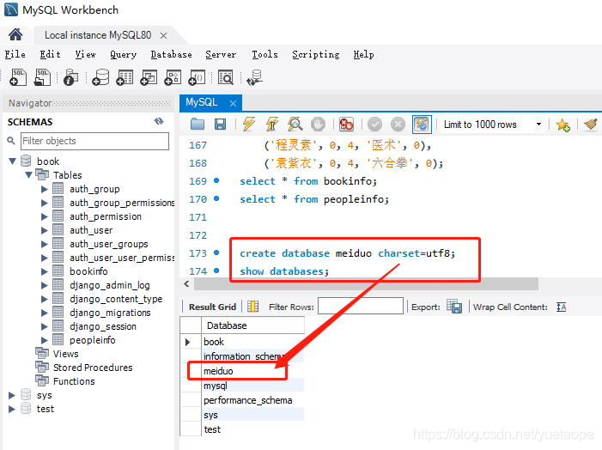Create a new view icon
This screenshot has height=450, width=602.
tap(149, 77)
